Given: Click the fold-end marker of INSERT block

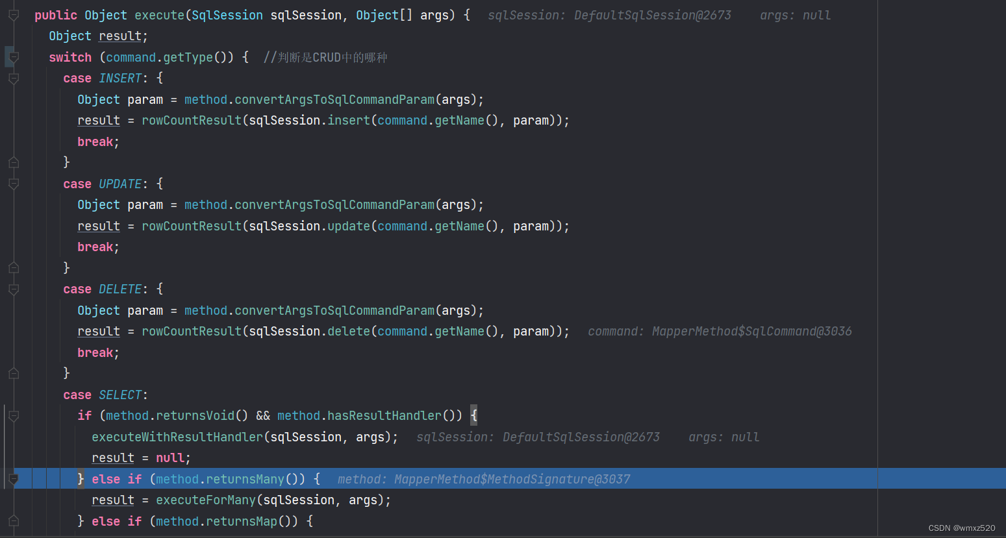Looking at the screenshot, I should tap(14, 162).
